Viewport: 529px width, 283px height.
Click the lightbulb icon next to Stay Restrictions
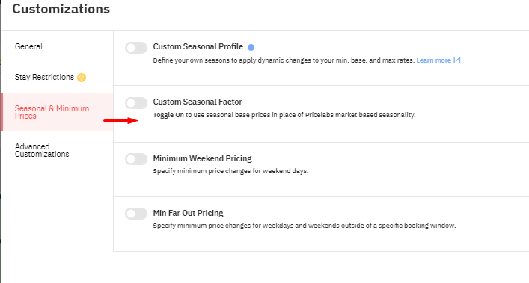point(82,78)
